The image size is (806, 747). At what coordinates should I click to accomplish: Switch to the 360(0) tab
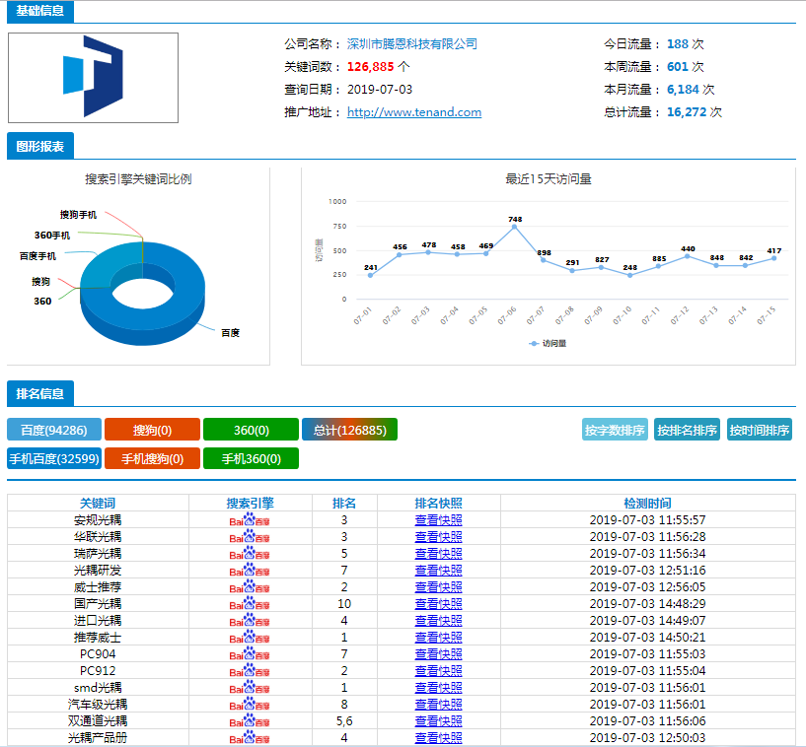[x=251, y=430]
